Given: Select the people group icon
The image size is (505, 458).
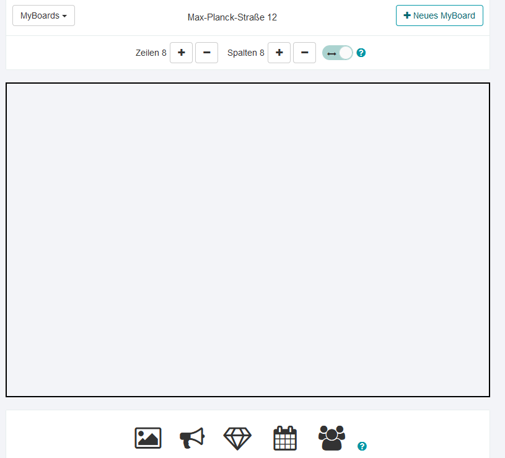Looking at the screenshot, I should (x=332, y=438).
